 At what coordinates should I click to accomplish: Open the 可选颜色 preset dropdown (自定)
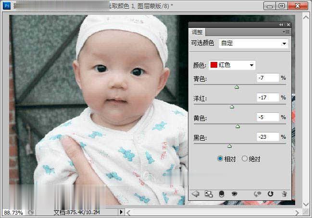(x=253, y=43)
